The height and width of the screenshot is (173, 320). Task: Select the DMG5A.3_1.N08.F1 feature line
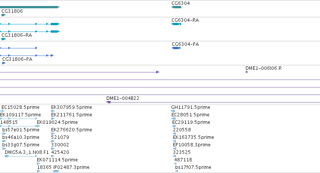point(21,156)
